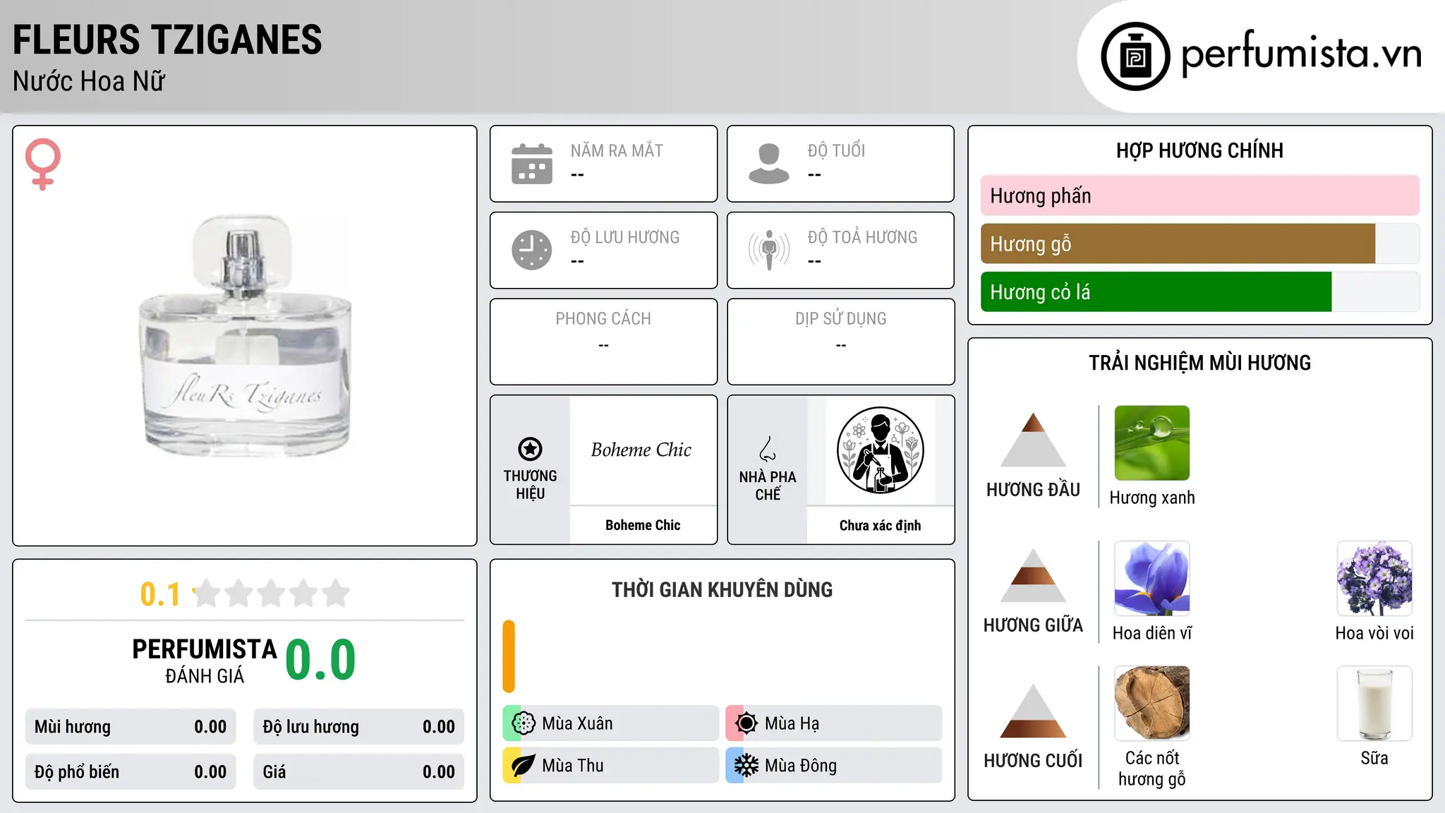
Task: Open the Hoa vòi voi flower image
Action: [x=1374, y=579]
